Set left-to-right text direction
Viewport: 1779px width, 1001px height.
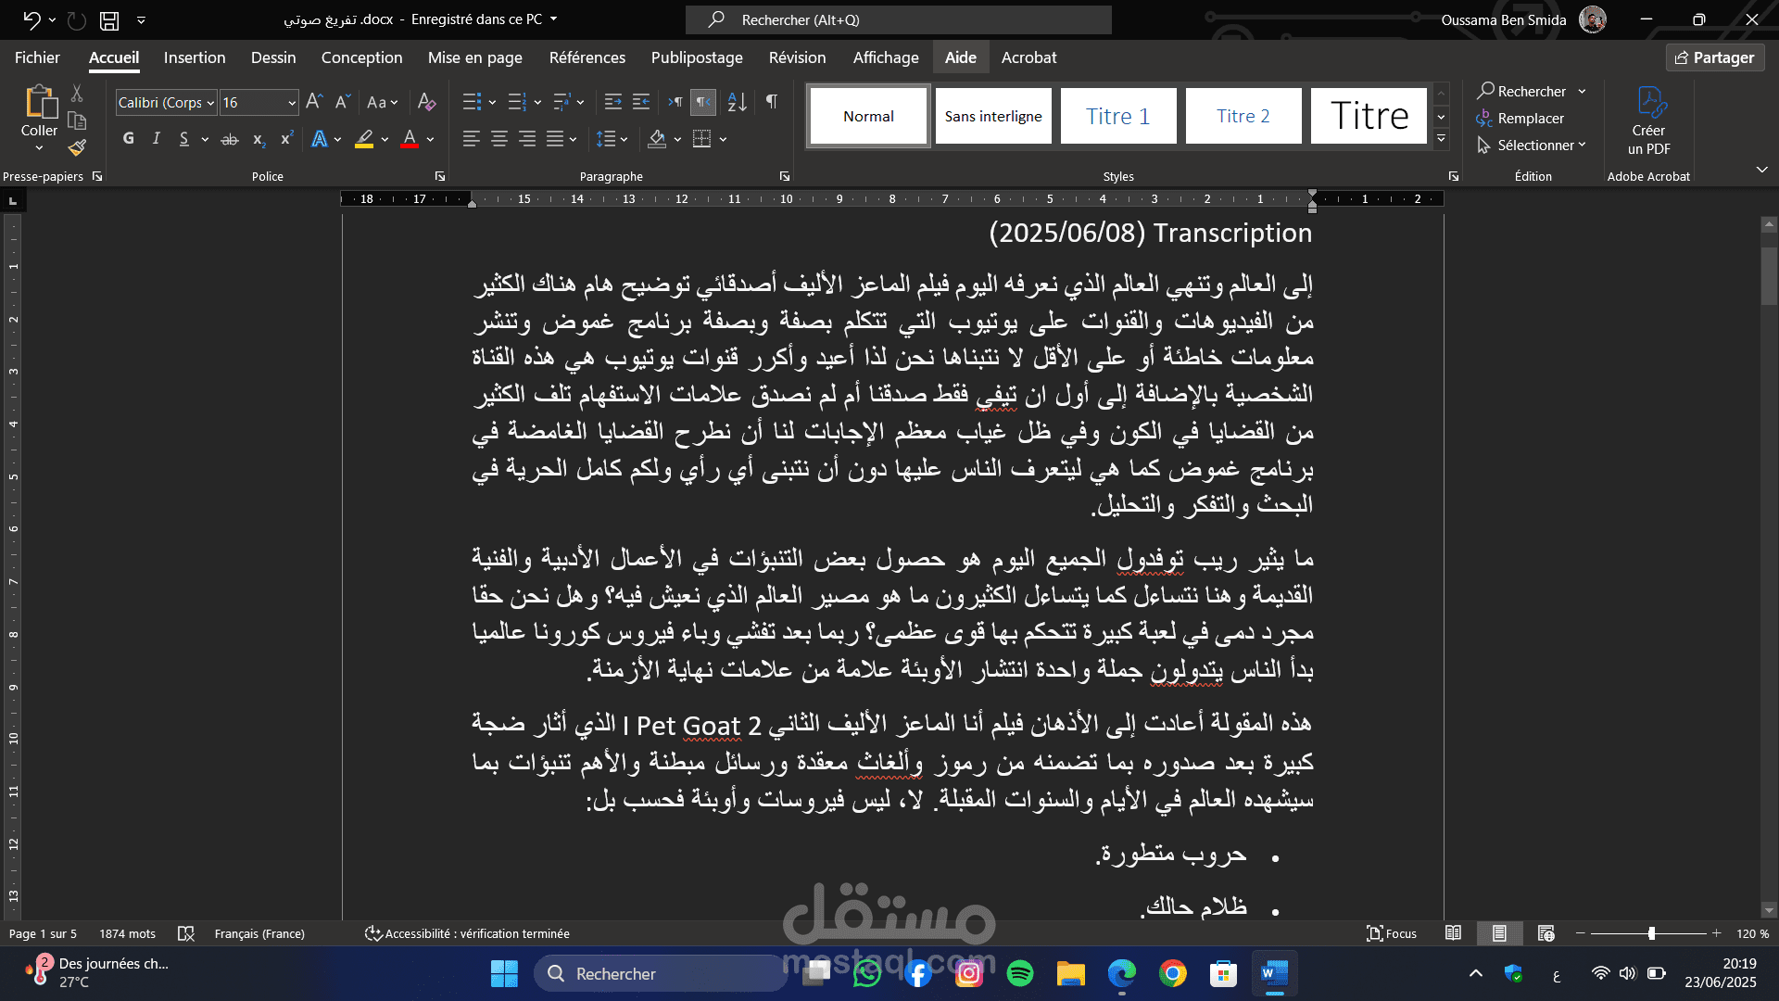click(675, 102)
